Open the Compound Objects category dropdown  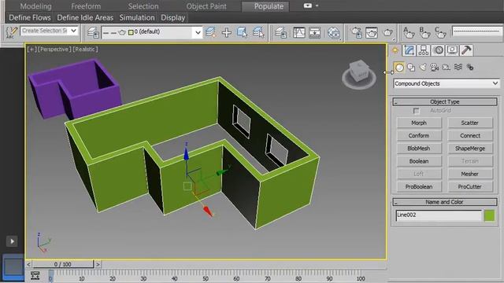[447, 83]
